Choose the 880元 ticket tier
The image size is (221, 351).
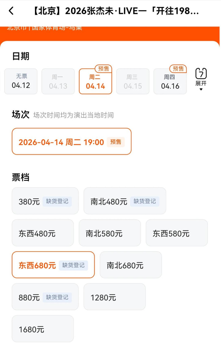(45, 297)
